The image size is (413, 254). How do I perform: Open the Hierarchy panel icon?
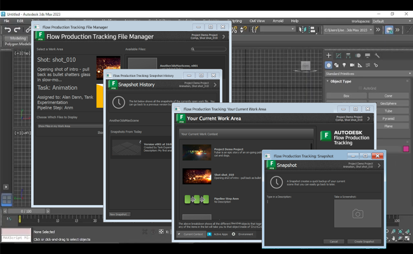tap(348, 55)
